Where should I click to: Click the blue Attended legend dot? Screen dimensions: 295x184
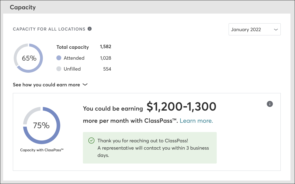click(59, 58)
